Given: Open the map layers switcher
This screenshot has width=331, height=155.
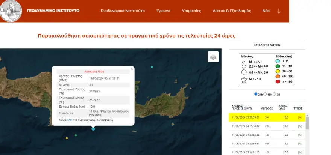Looking at the screenshot, I should click(x=213, y=57).
